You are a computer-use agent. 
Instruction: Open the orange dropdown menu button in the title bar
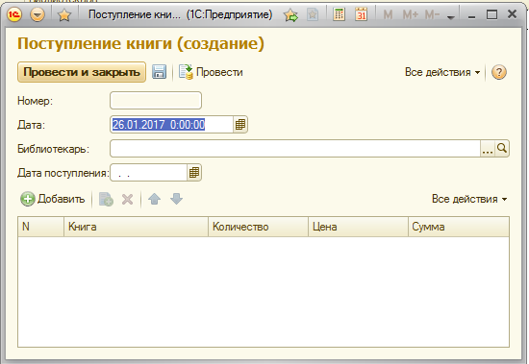click(x=38, y=14)
